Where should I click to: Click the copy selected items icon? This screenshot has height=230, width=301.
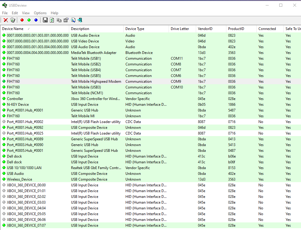tap(59, 20)
